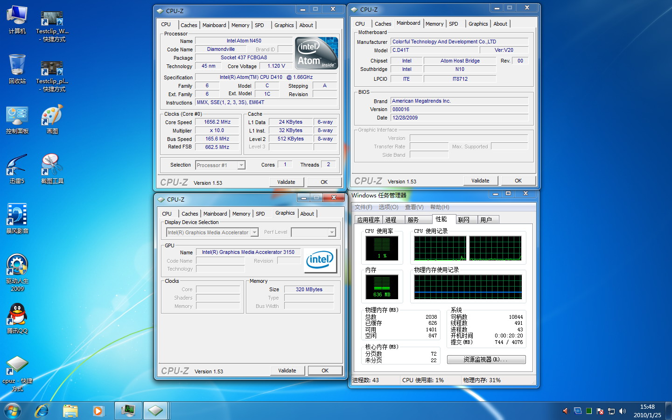672x420 pixels.
Task: Launch Internet Explorer from the taskbar
Action: tap(42, 411)
